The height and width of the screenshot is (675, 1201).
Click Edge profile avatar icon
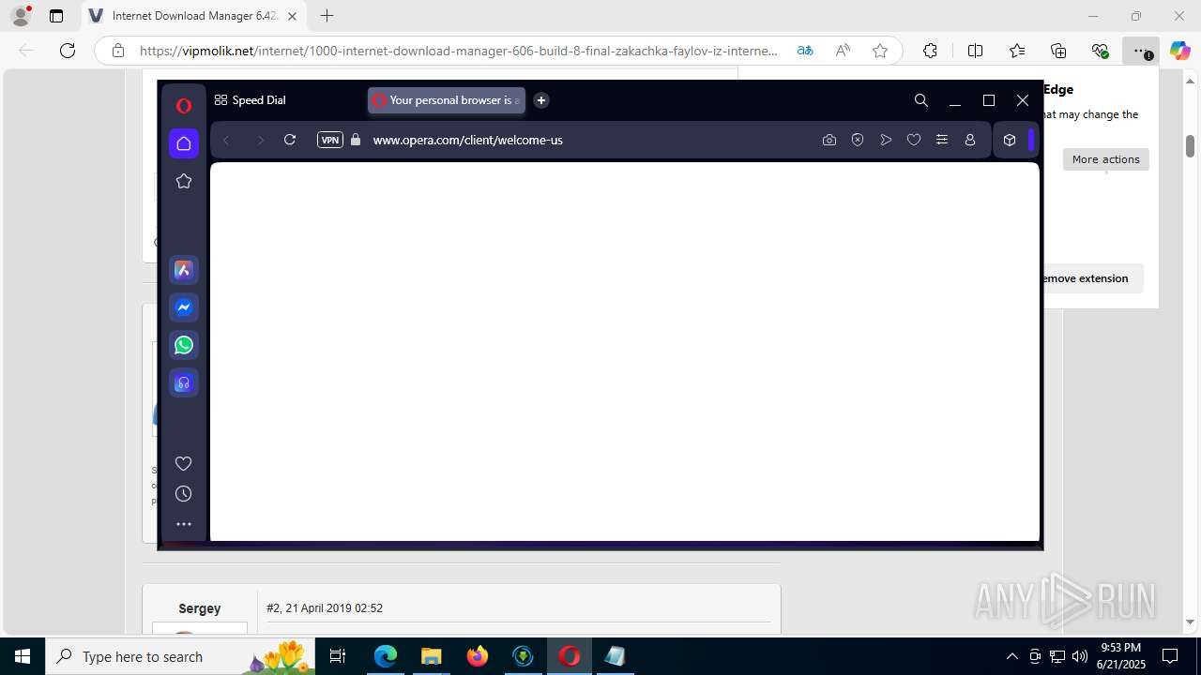(x=20, y=16)
